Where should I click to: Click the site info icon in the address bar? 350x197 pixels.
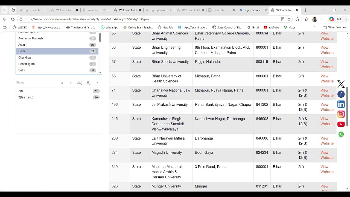21,19
